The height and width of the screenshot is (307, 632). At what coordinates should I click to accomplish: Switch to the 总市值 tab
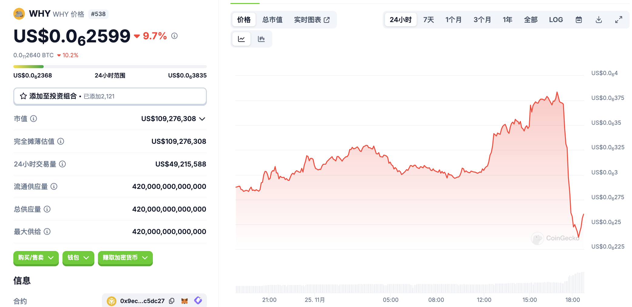272,20
